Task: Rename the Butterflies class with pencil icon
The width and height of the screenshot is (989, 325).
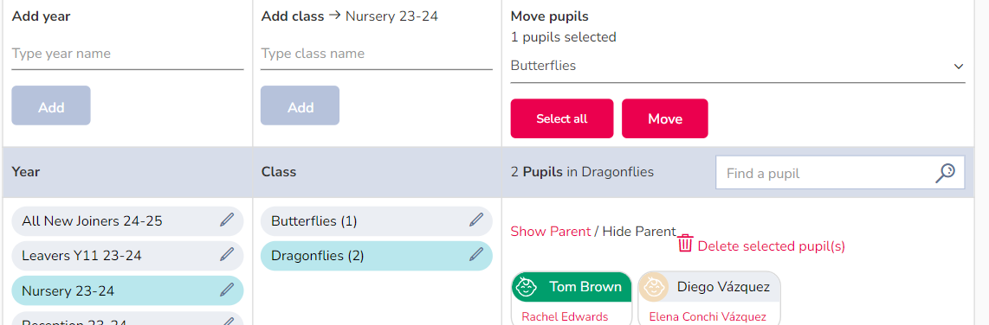Action: [x=476, y=220]
